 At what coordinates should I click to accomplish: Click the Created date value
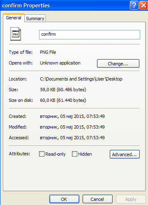tap(72, 116)
